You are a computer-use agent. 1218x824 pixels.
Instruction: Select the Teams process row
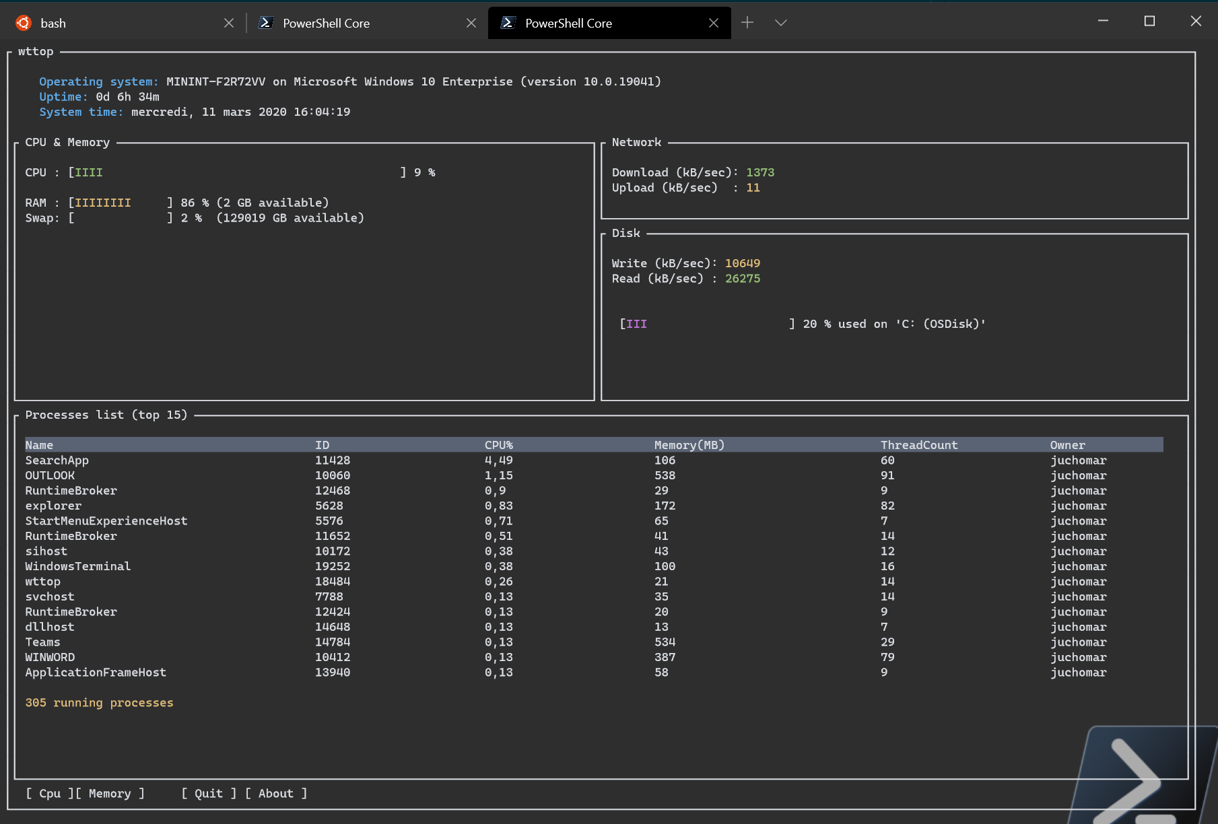(x=594, y=642)
